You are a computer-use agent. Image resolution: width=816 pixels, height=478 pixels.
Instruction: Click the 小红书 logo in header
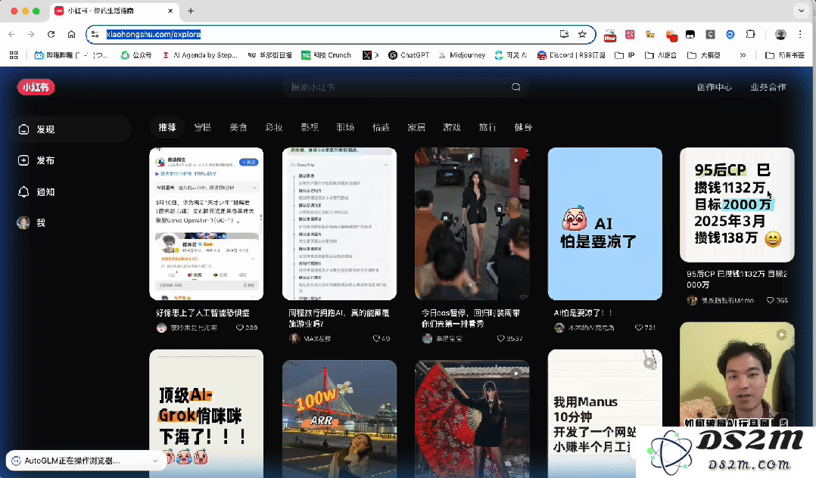(x=36, y=88)
